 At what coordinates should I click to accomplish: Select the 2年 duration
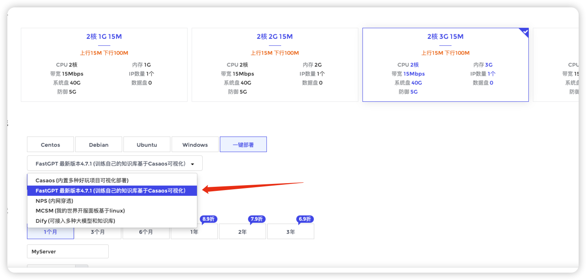point(242,232)
